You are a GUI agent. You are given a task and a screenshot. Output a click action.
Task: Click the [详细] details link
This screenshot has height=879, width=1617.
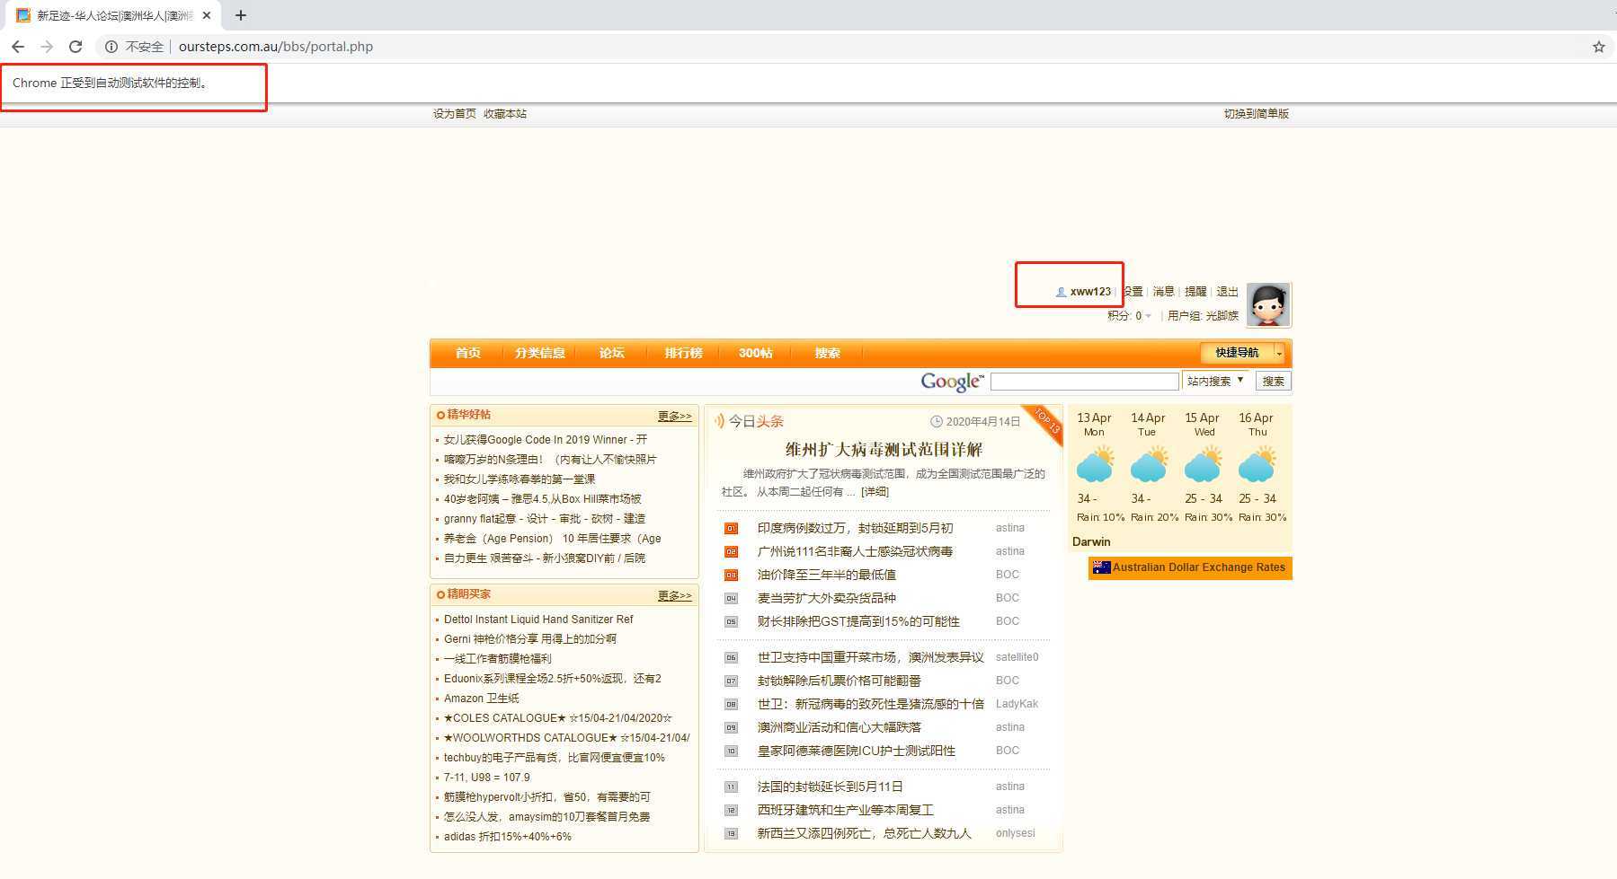pos(875,492)
